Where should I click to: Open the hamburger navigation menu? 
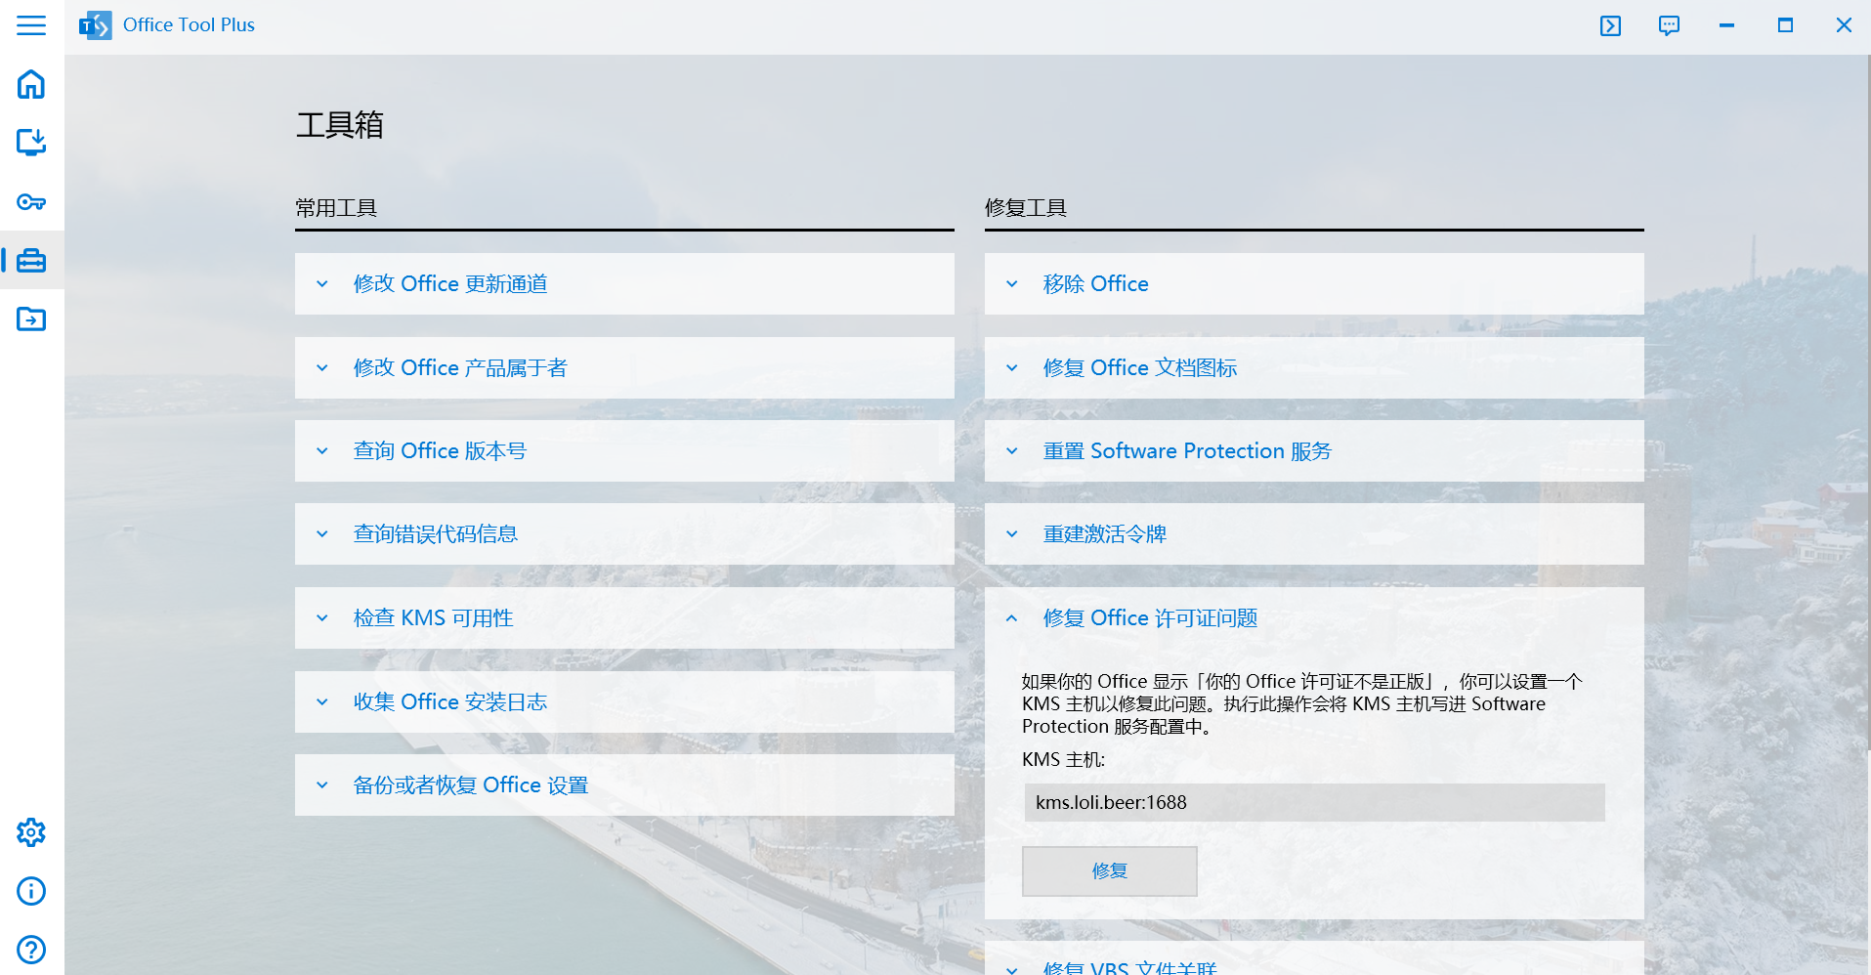pos(31,25)
